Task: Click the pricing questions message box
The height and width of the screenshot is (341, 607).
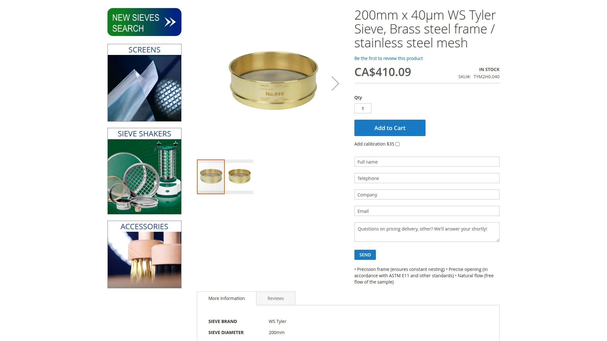Action: (427, 232)
